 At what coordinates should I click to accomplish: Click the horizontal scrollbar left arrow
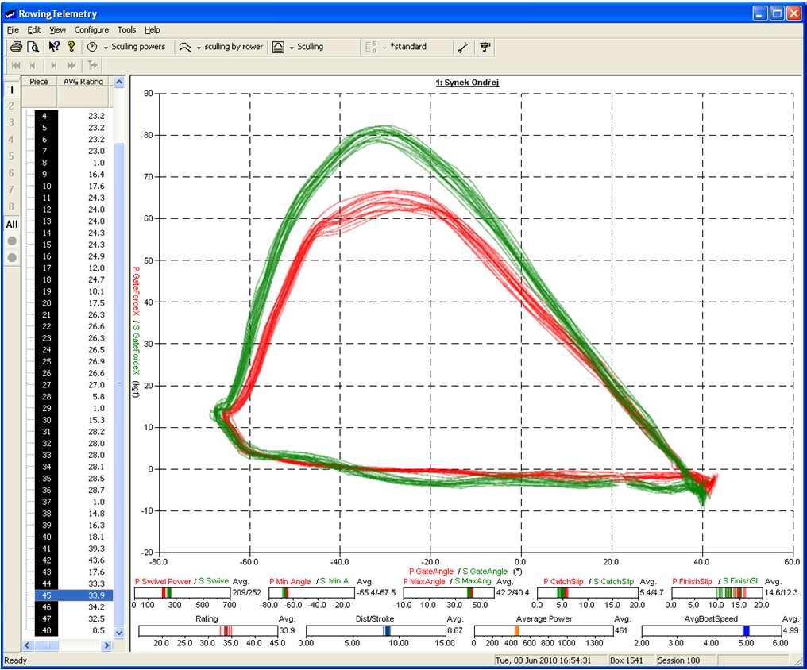click(x=27, y=645)
